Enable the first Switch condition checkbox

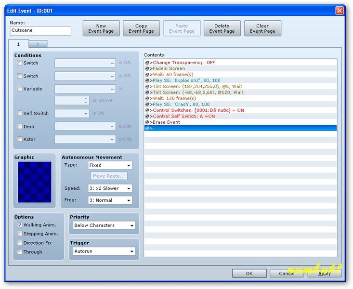click(x=20, y=63)
